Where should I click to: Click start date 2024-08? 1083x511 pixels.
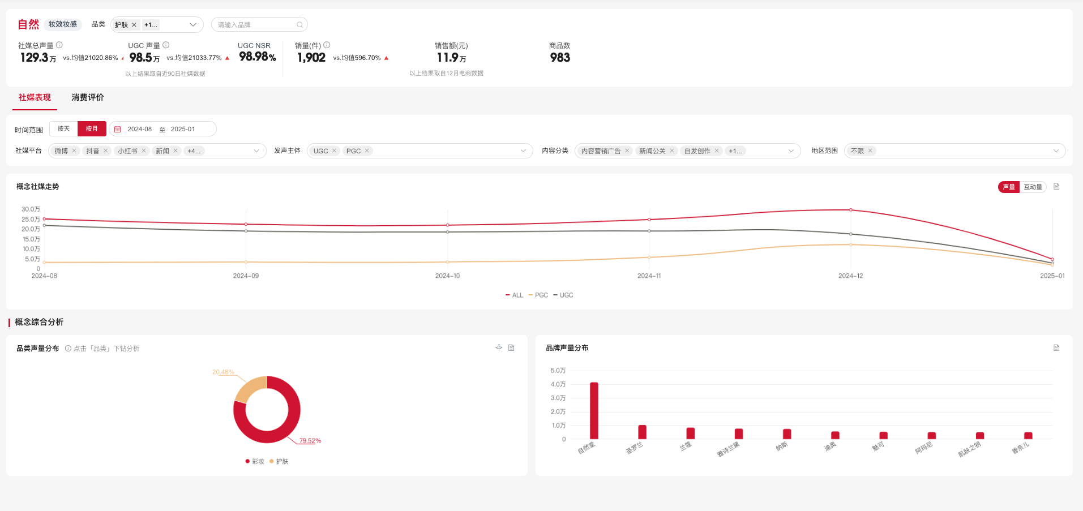coord(139,130)
